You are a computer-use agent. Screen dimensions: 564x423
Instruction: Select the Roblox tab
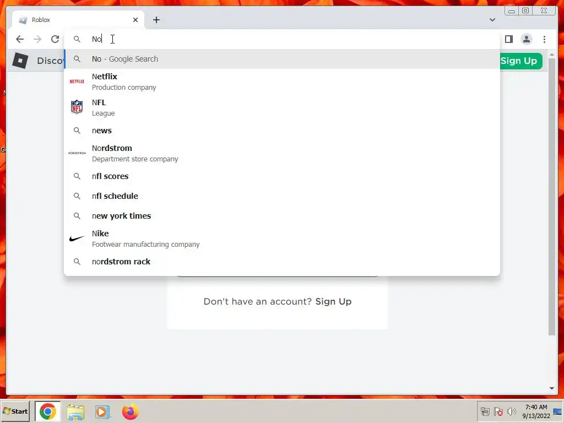78,20
